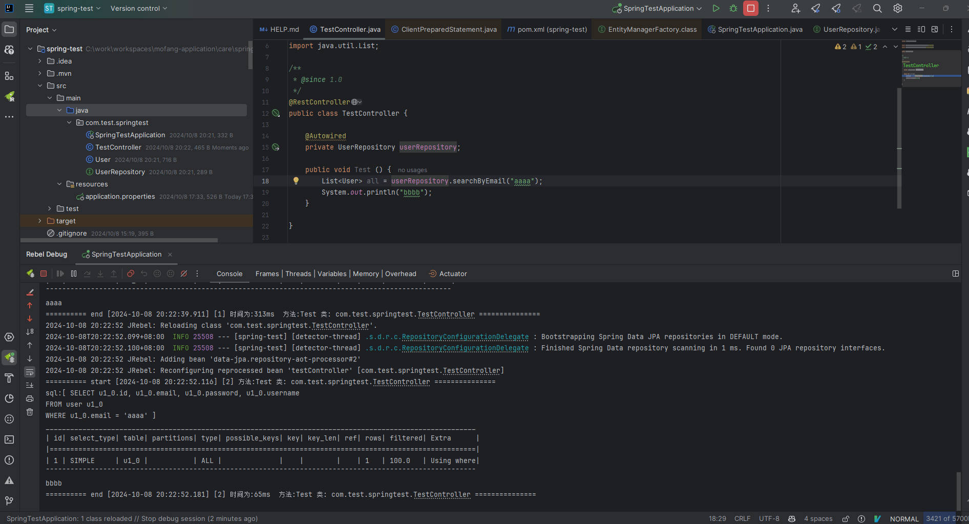Clear all console output with trash icon
This screenshot has height=524, width=969.
coord(30,412)
